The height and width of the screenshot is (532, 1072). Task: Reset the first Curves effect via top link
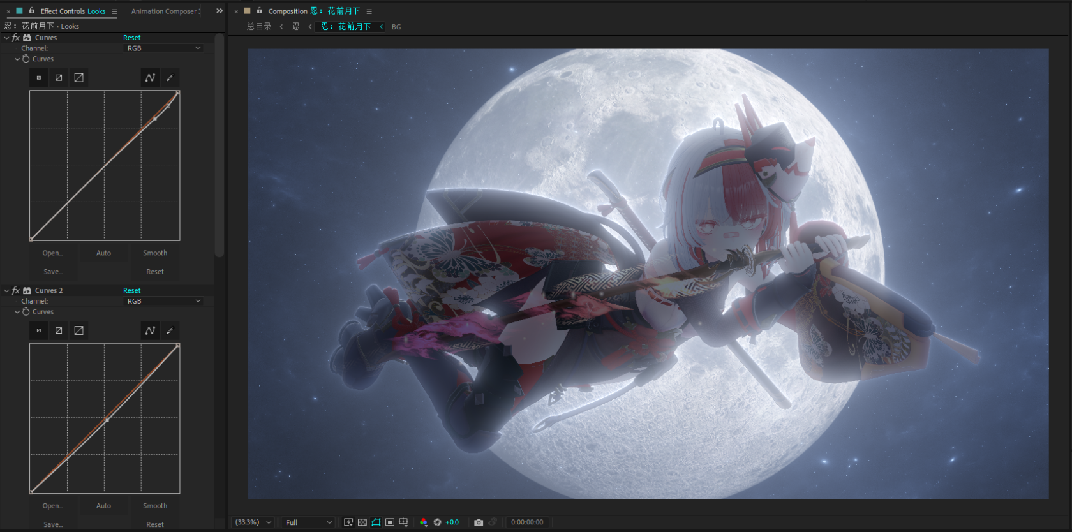pyautogui.click(x=132, y=38)
